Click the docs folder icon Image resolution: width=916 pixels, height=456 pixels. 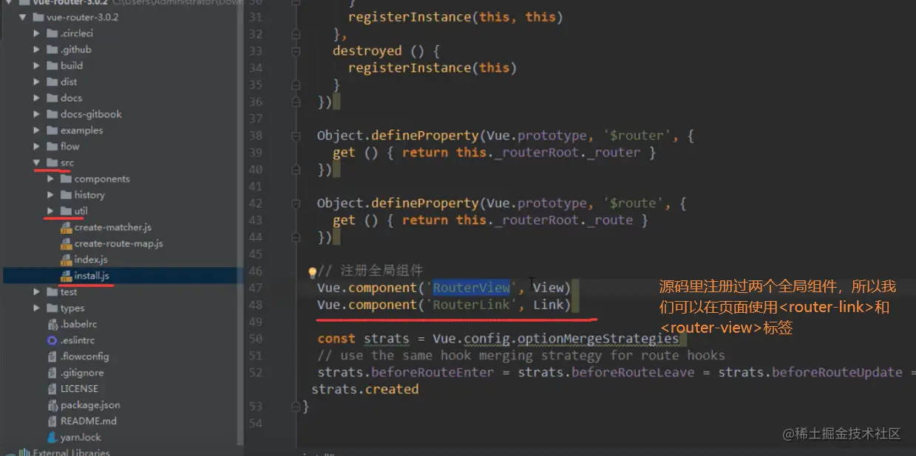(52, 98)
